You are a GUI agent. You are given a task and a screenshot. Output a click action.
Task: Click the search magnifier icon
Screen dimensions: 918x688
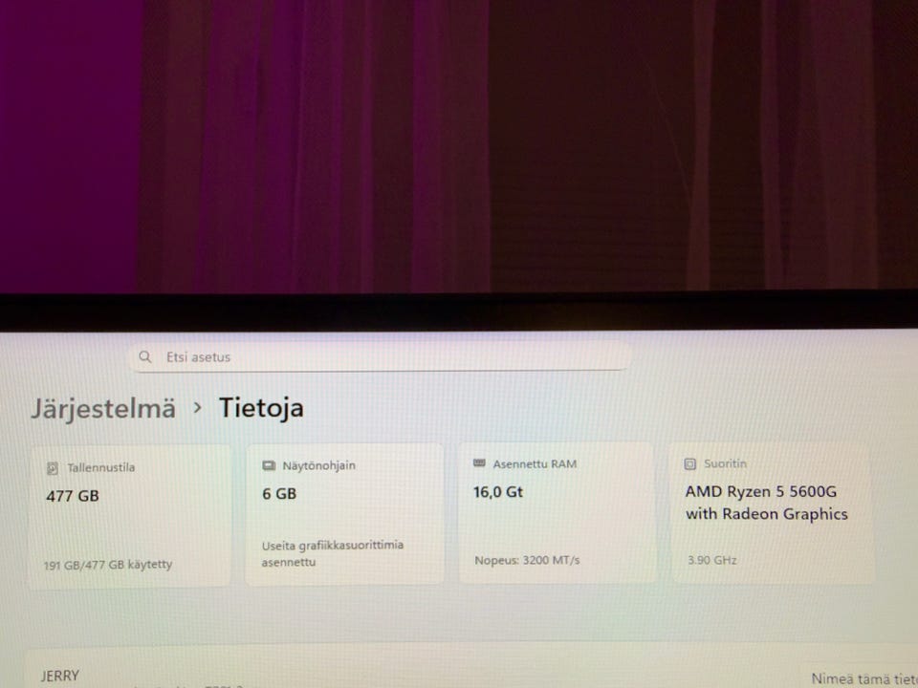(144, 356)
